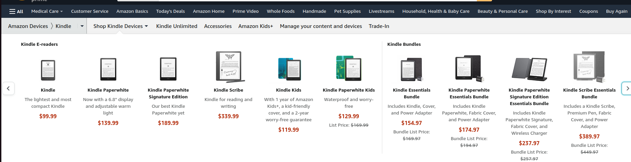Viewport: 631px width, 162px height.
Task: Open Manage your content and devices
Action: [321, 26]
